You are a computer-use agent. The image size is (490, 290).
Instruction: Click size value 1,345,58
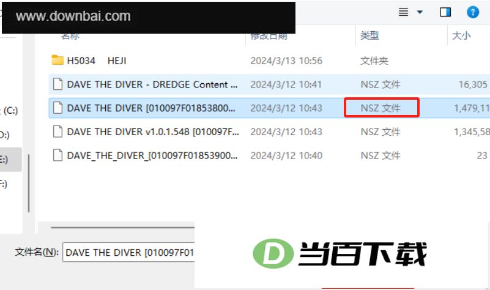point(472,132)
